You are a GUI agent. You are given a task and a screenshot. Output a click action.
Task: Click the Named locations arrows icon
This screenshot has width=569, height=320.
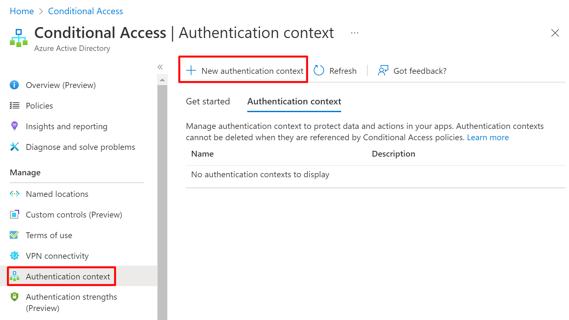(x=14, y=194)
